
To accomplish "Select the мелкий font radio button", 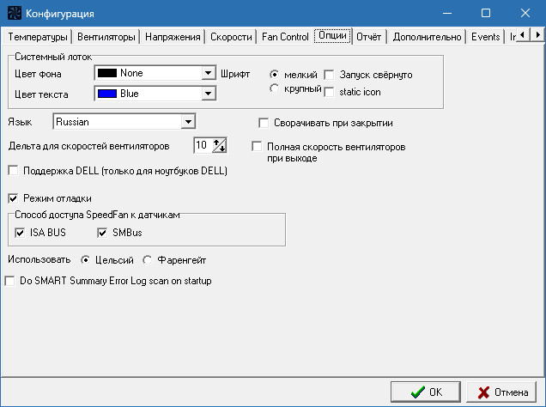I will [x=275, y=75].
